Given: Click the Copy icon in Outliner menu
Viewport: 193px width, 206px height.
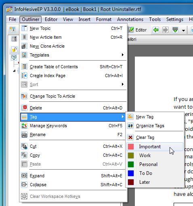Looking at the screenshot, I should point(24,155).
